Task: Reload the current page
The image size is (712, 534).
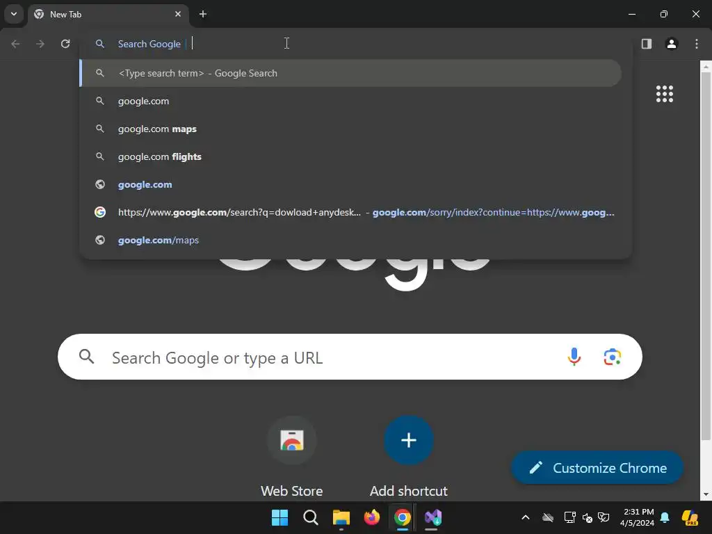Action: click(65, 44)
